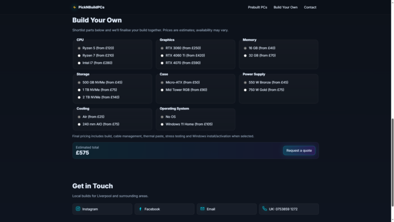Select Ryzen 7 CPU option
This screenshot has width=394, height=222.
(79, 55)
